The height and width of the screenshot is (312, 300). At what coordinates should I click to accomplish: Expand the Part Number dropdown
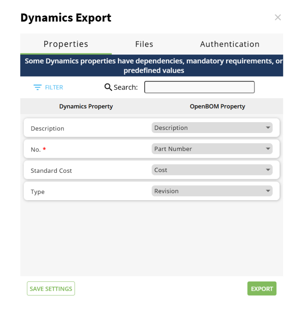coord(212,149)
